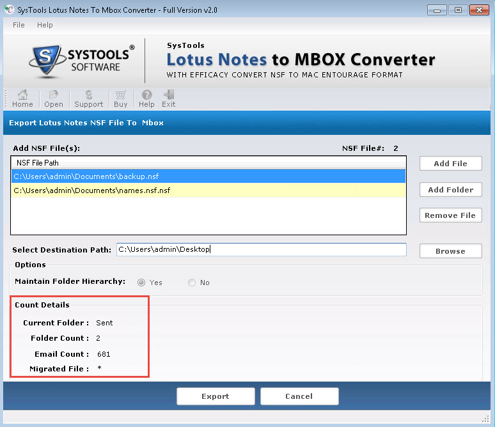
Task: Click the Add File button
Action: pos(450,164)
